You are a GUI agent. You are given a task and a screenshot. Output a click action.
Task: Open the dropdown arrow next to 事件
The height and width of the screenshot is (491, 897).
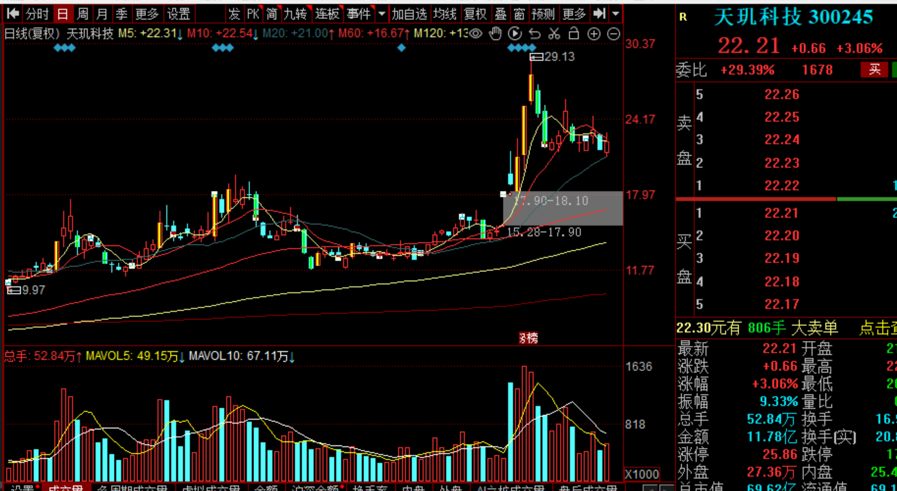pos(382,14)
